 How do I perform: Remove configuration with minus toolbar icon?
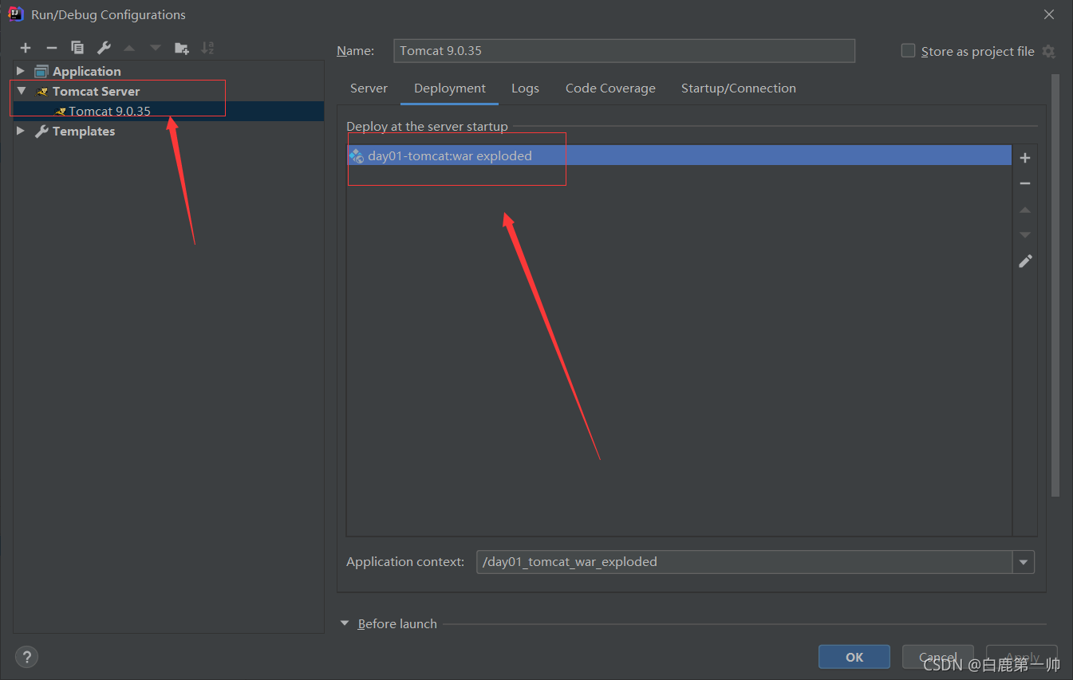pos(52,49)
